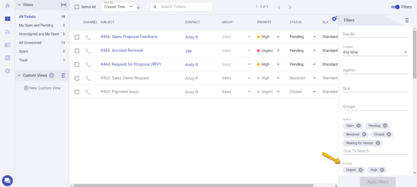
Task: Open the Settings gear in sidebar
Action: (x=7, y=71)
